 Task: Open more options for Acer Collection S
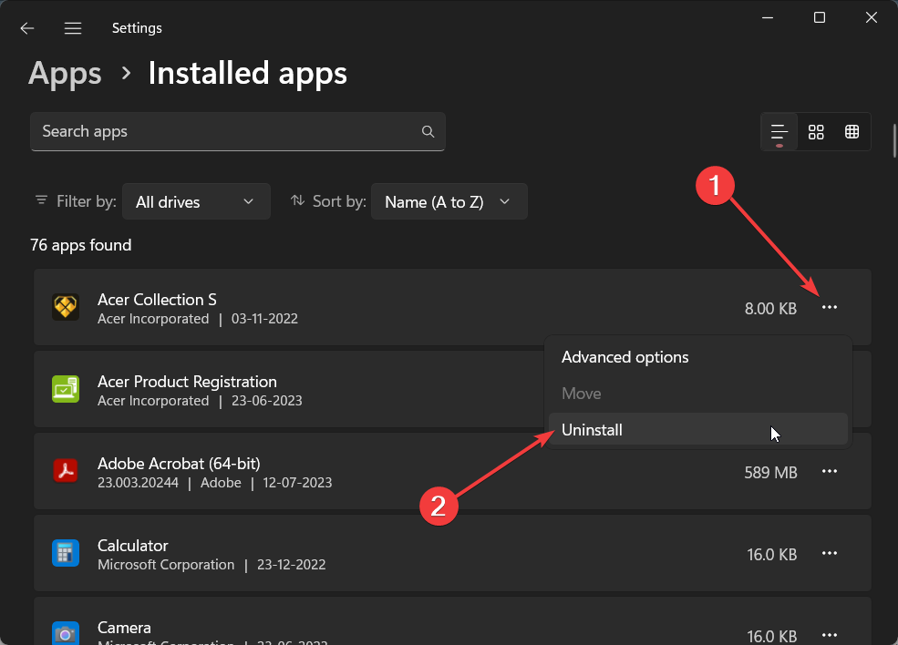(x=830, y=307)
